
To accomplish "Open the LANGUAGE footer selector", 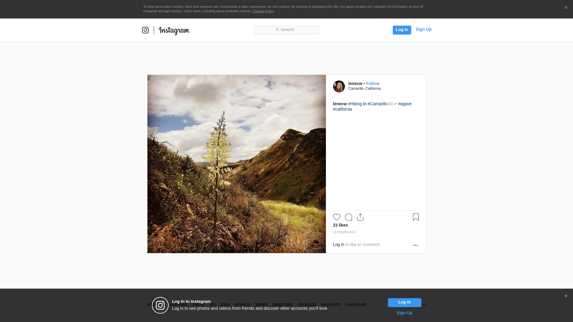I will point(355,305).
